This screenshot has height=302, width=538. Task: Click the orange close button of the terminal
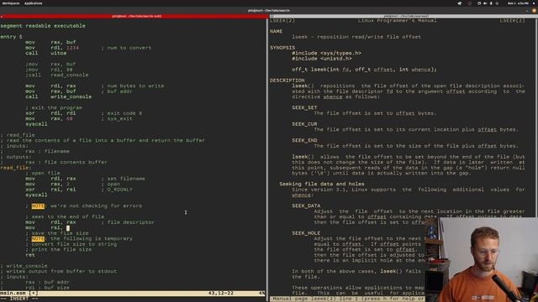(x=534, y=11)
